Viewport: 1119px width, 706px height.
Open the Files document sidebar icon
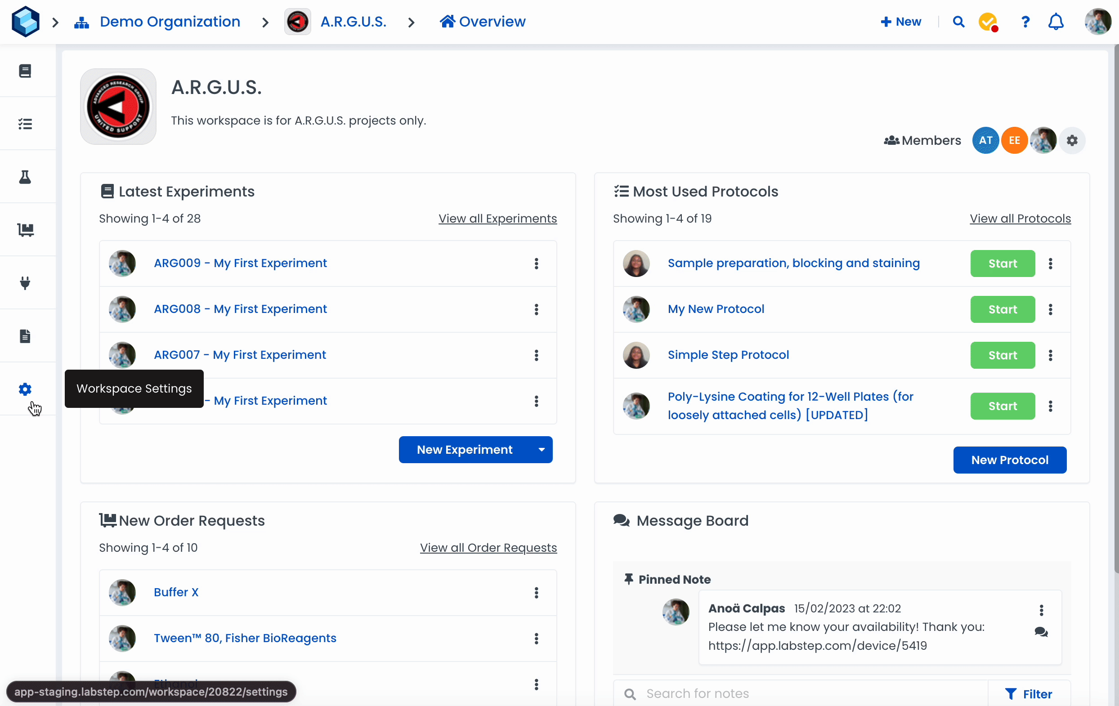[x=25, y=336]
